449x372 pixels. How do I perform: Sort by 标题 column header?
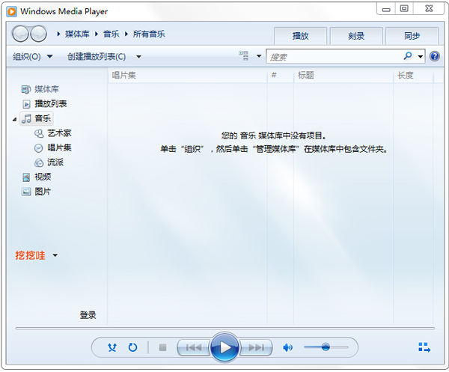pos(343,76)
